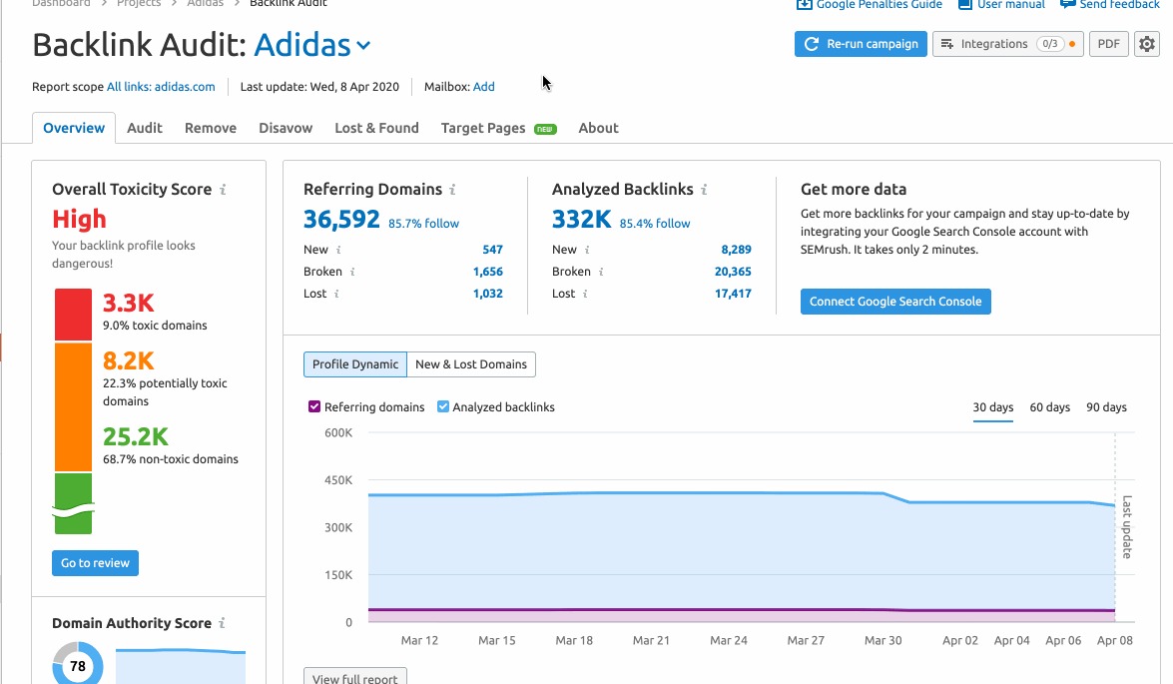The height and width of the screenshot is (684, 1173).
Task: Click the Projects breadcrumb link
Action: (x=139, y=4)
